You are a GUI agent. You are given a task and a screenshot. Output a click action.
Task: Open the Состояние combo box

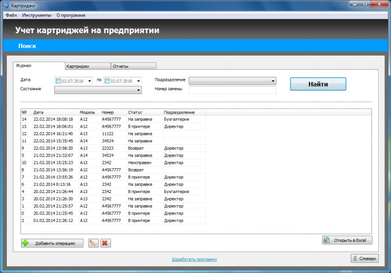click(98, 90)
